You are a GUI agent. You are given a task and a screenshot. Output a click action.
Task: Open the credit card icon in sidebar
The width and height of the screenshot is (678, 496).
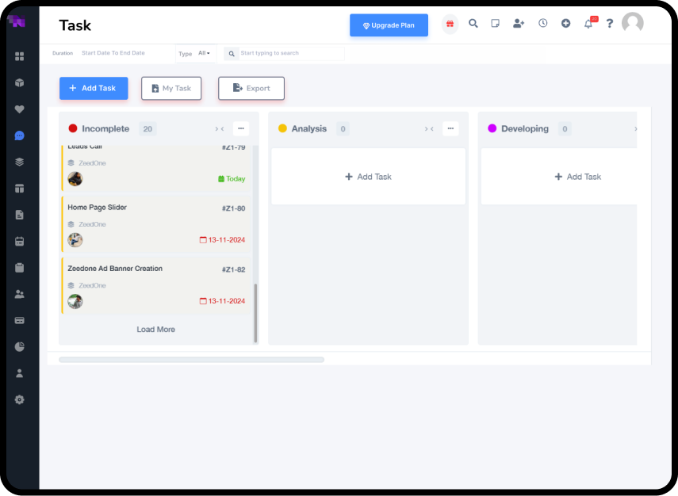pos(20,321)
